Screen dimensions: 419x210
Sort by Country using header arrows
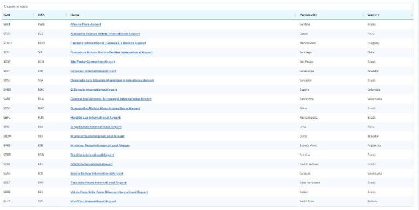(412, 15)
